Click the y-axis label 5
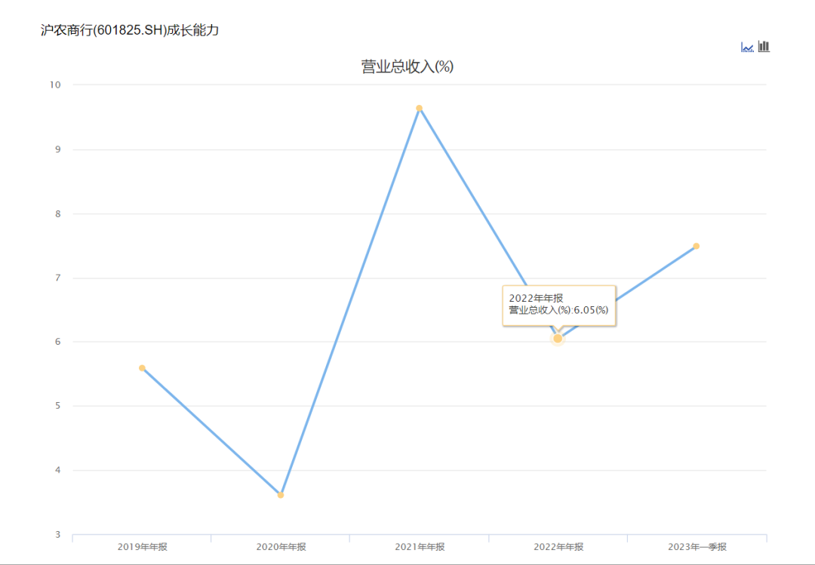This screenshot has width=815, height=565. pos(58,406)
